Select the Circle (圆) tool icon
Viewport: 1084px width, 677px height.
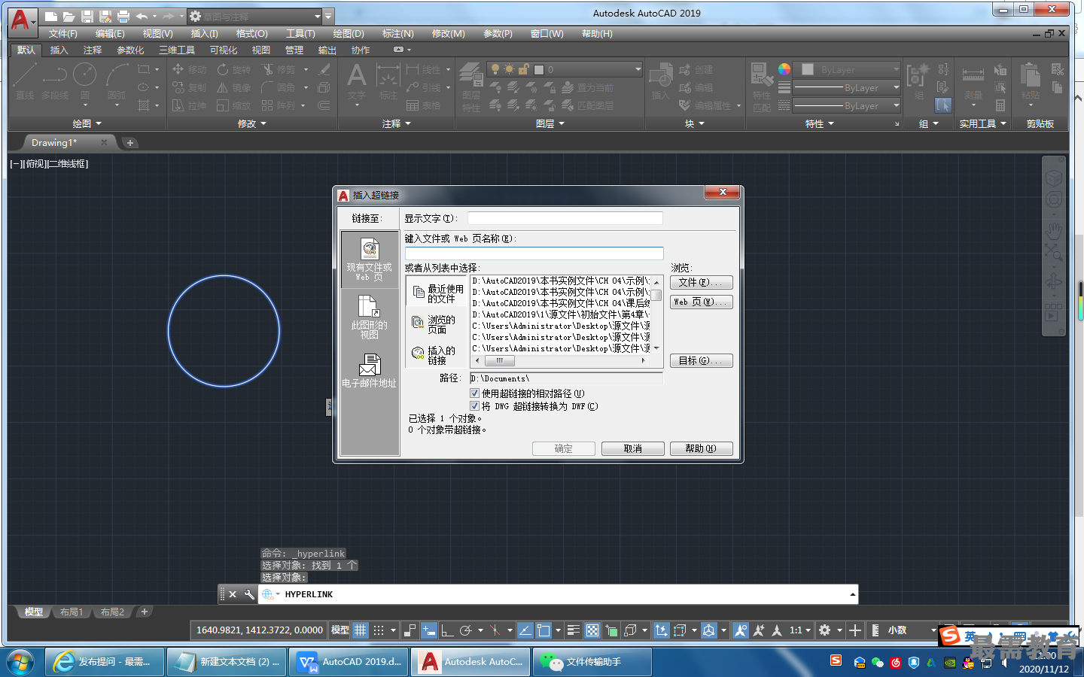point(84,75)
